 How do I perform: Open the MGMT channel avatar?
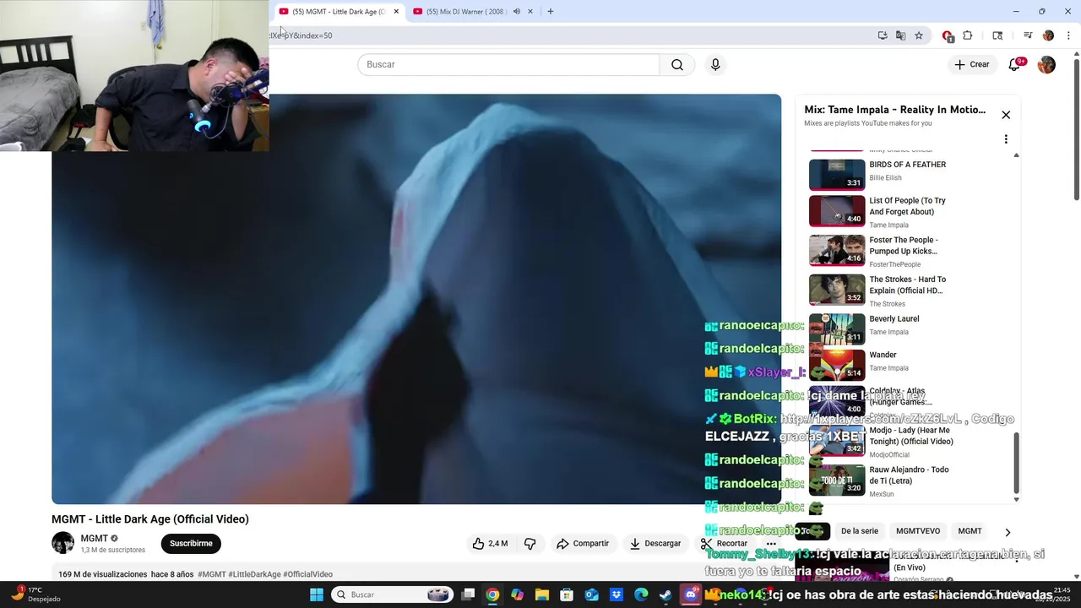click(x=62, y=543)
